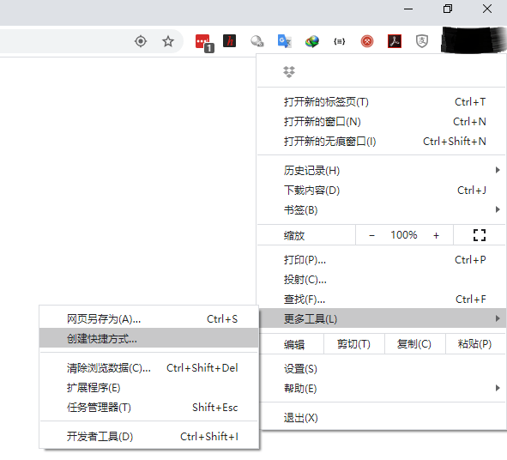Click the 复制(C) copy button

[x=414, y=344]
